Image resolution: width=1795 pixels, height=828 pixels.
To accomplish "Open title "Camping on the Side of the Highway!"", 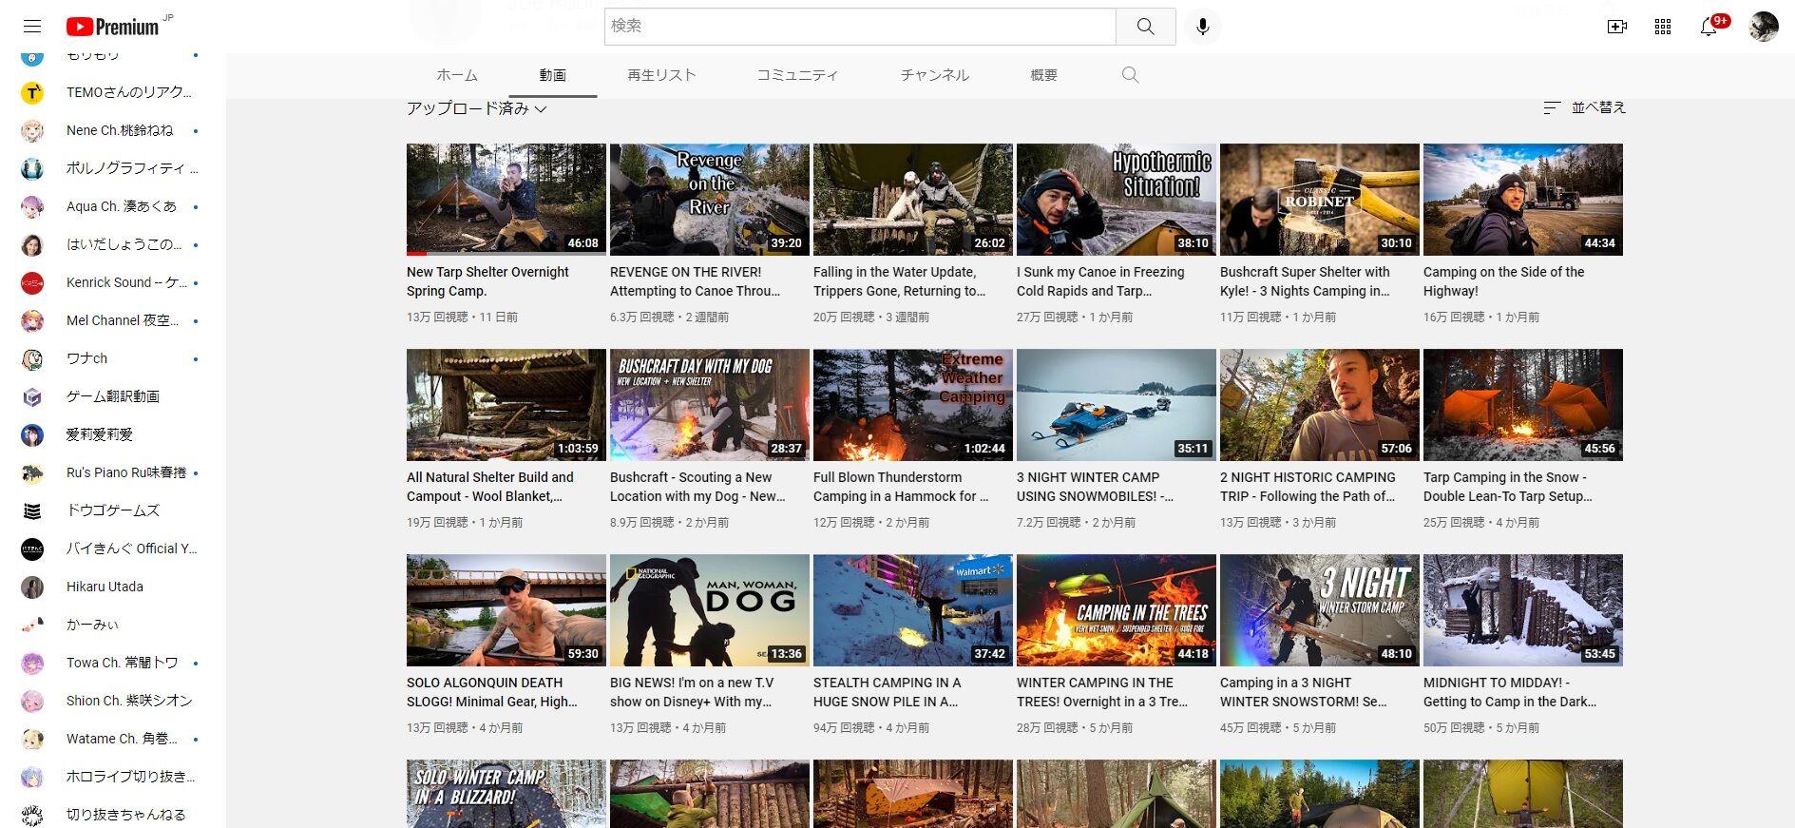I will point(1503,281).
